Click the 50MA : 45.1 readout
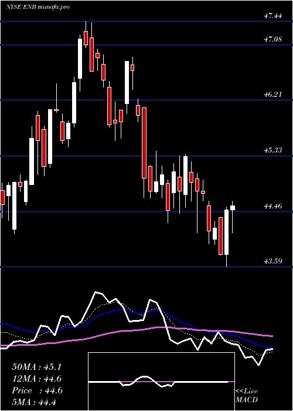 tap(37, 367)
